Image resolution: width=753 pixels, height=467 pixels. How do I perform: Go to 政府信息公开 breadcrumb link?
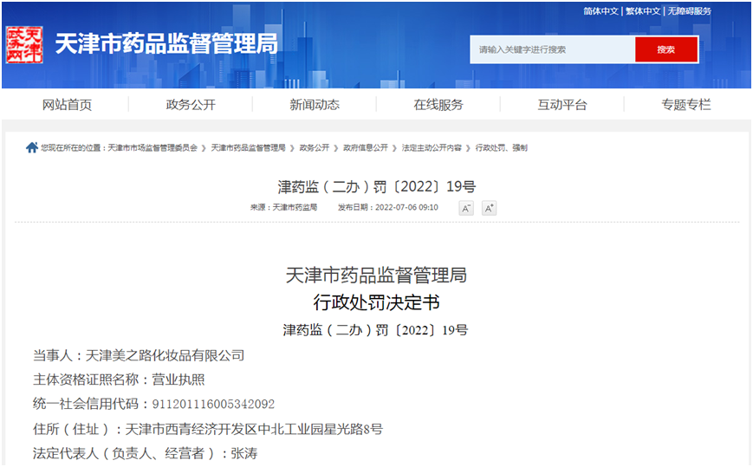click(366, 148)
